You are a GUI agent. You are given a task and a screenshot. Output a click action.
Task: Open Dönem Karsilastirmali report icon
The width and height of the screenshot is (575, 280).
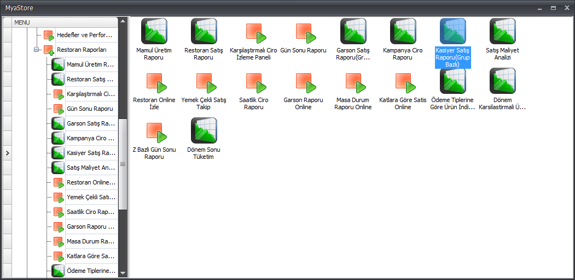pos(503,81)
